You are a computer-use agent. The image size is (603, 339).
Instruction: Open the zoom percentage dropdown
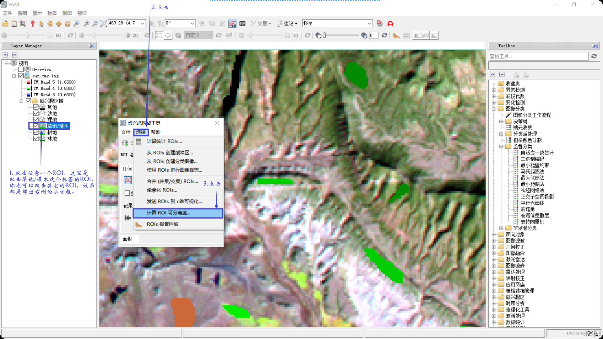[143, 23]
